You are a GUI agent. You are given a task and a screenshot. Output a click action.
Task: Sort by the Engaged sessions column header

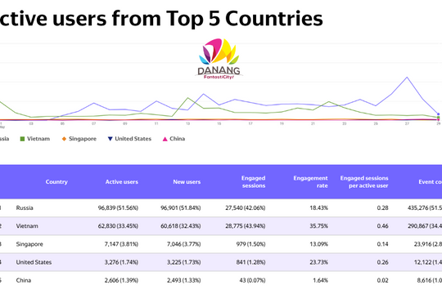[254, 182]
